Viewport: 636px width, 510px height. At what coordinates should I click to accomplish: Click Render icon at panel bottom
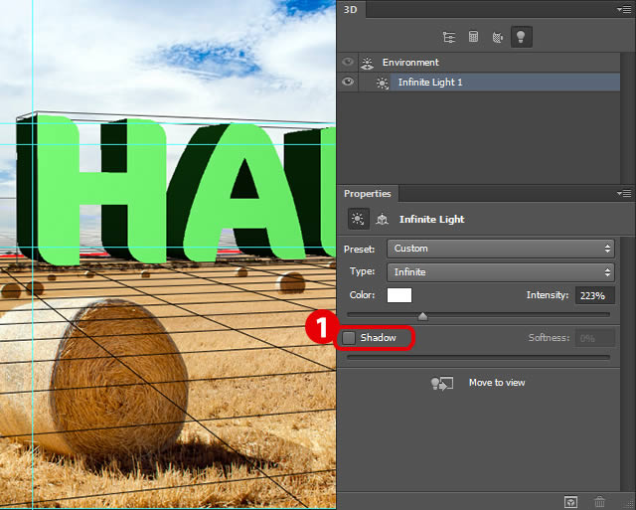570,502
